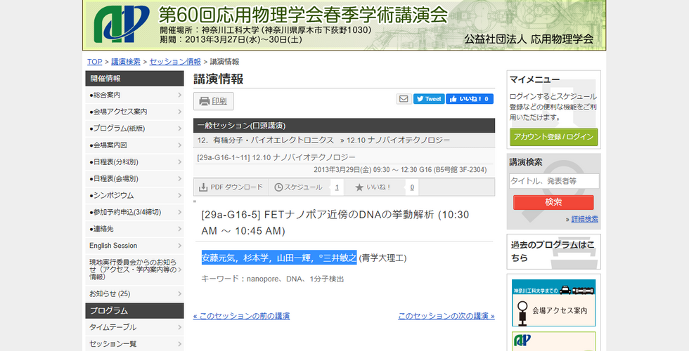689x351 pixels.
Task: Click the clock スケジュール icon
Action: pos(278,187)
